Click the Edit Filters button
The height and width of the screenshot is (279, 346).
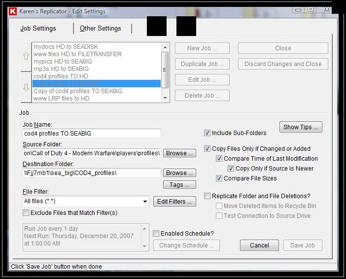click(174, 202)
